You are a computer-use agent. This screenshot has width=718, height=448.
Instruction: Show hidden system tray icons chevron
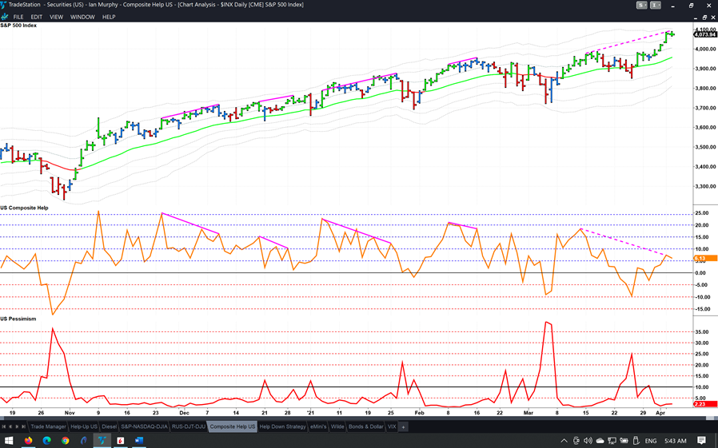[x=564, y=441]
